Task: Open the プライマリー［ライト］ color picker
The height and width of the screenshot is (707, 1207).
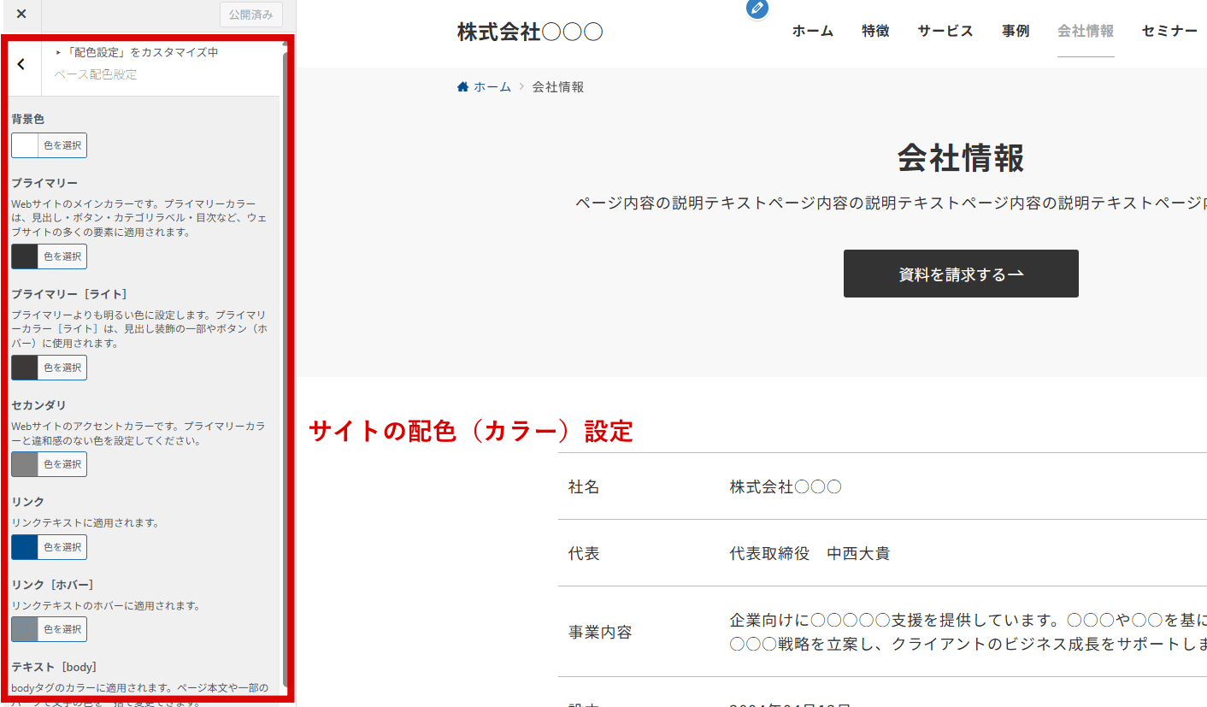Action: pyautogui.click(x=49, y=368)
